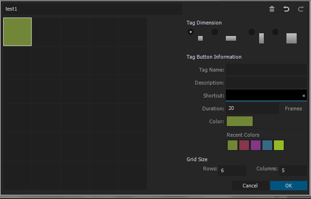Click into the Tag Name field

click(266, 70)
